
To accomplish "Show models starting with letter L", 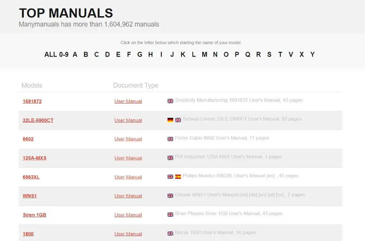I will (194, 55).
